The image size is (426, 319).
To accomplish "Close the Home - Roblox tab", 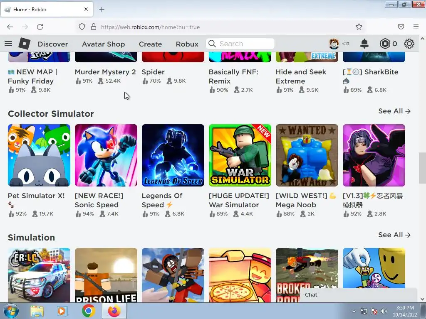I will tap(86, 9).
